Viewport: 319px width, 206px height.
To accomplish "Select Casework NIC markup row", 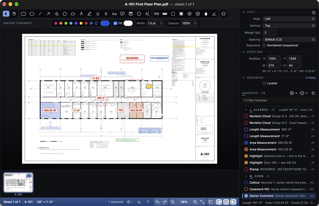I will pos(279,189).
